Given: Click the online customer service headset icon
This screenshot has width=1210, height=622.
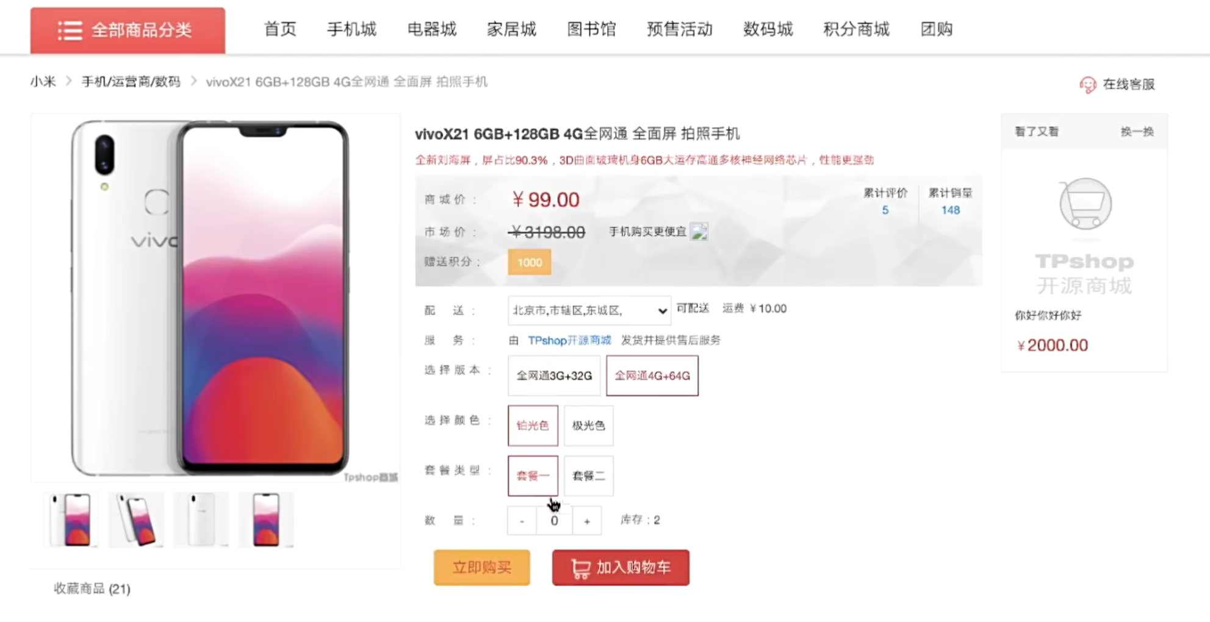Looking at the screenshot, I should click(1087, 85).
